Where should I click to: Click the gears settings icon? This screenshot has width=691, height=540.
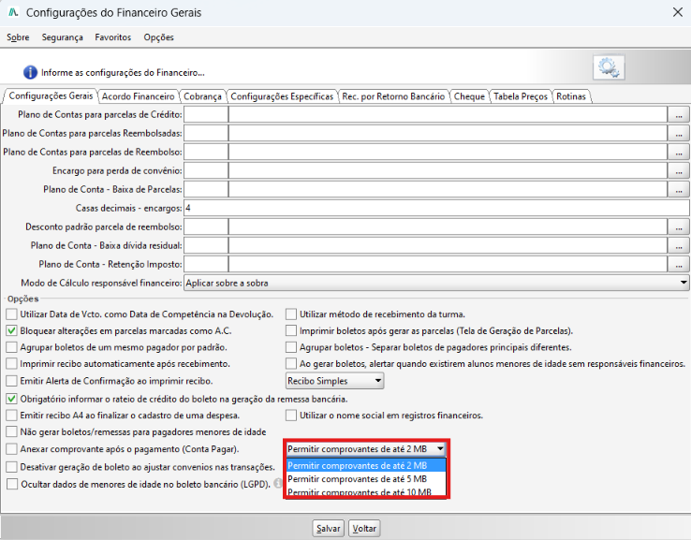[609, 67]
